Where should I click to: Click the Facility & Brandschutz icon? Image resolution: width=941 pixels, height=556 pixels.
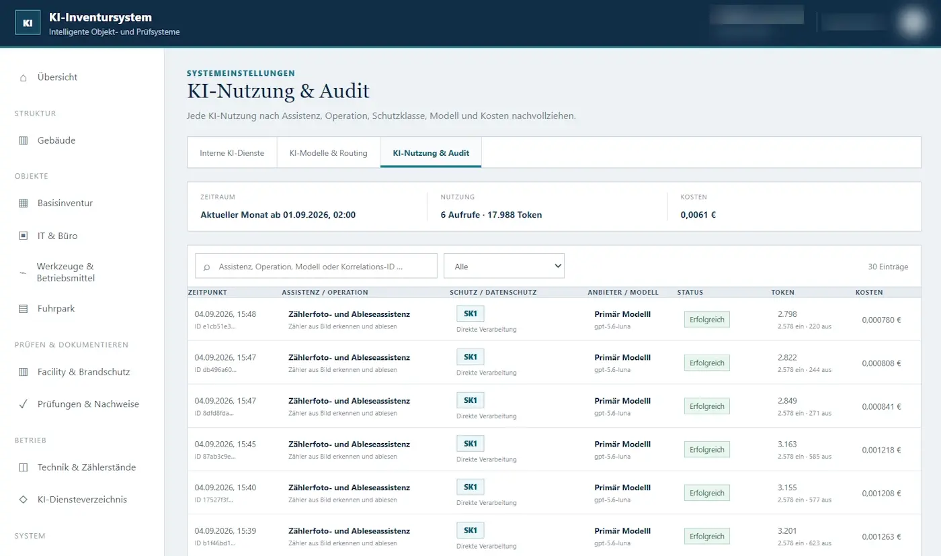[x=24, y=371]
